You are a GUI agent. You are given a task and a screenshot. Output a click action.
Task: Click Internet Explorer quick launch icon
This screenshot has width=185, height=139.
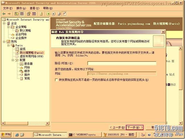(17, 135)
